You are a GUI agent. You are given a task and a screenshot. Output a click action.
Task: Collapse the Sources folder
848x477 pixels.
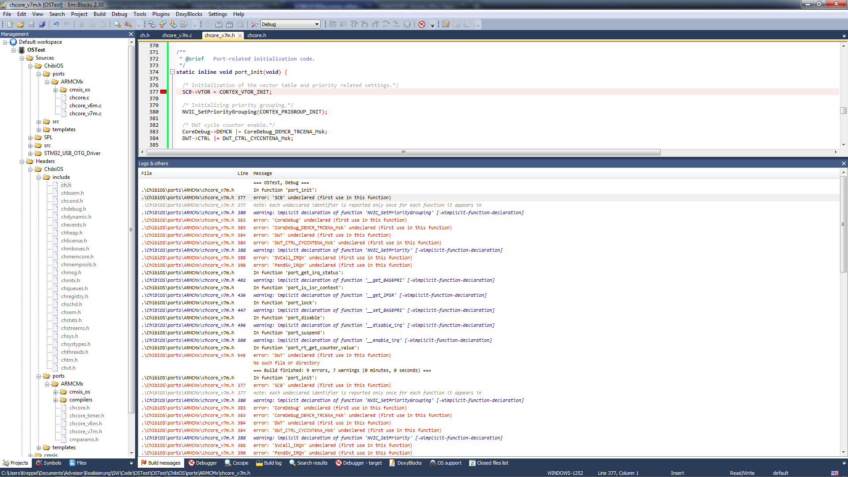(22, 58)
